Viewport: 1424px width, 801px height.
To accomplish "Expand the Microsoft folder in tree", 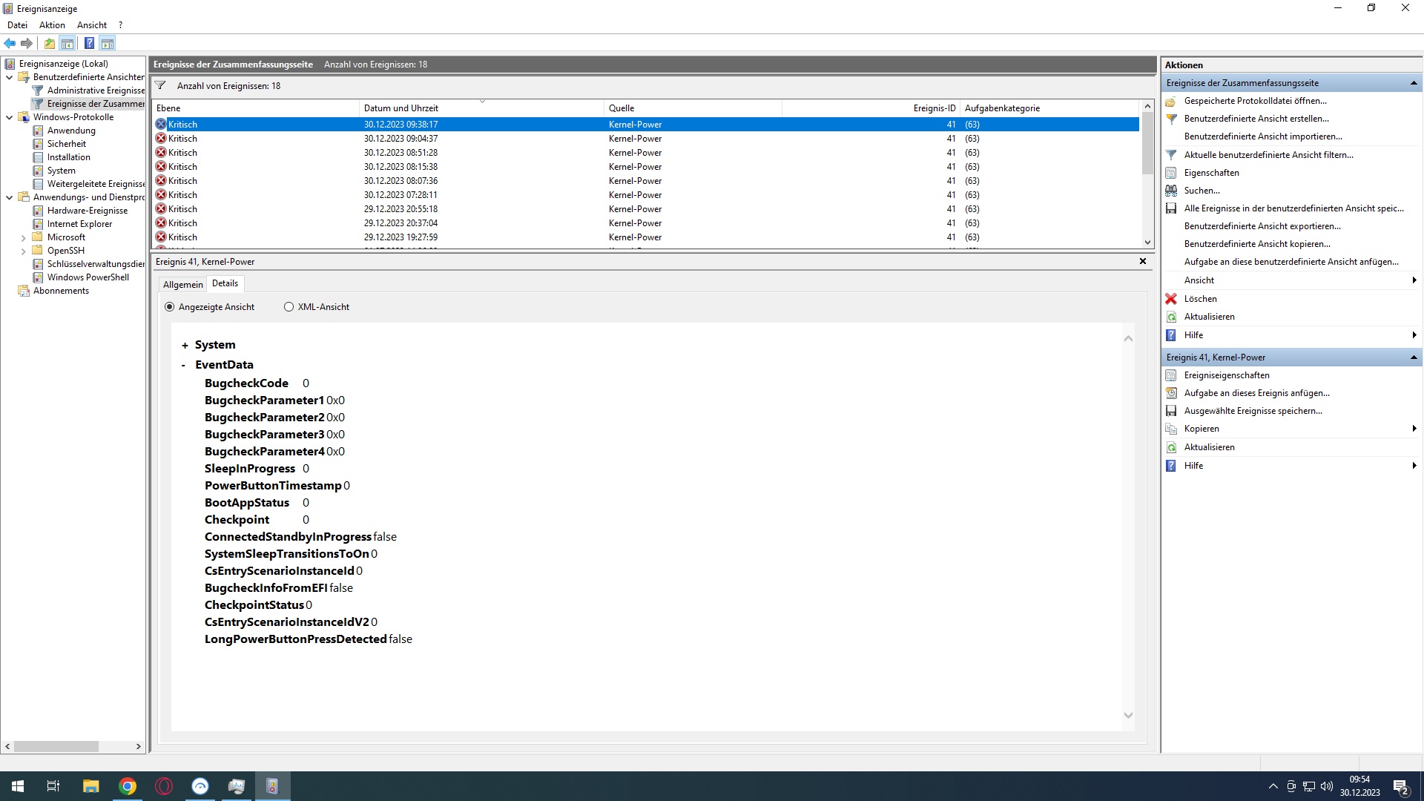I will (x=23, y=238).
